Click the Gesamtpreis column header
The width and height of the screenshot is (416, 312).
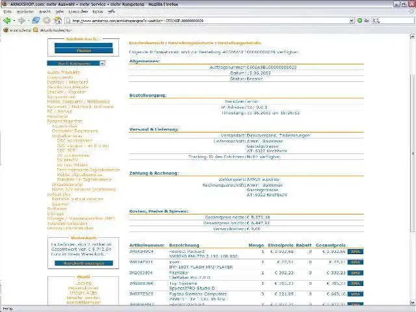coord(331,245)
